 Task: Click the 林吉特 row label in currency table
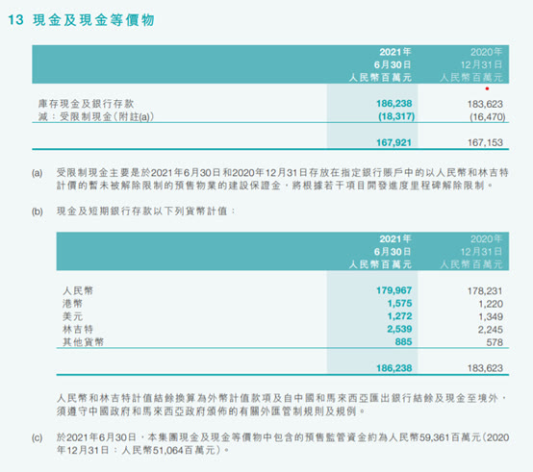coord(78,329)
